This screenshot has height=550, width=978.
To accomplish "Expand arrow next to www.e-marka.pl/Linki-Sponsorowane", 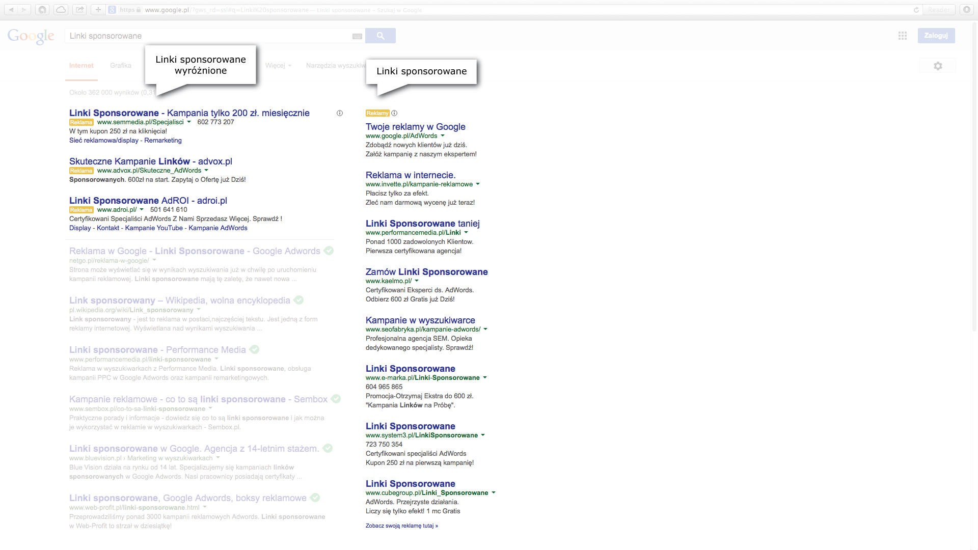I will 485,378.
